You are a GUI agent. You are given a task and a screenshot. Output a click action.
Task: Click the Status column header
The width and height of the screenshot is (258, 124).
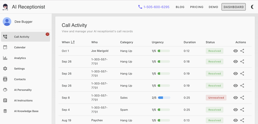210,42
